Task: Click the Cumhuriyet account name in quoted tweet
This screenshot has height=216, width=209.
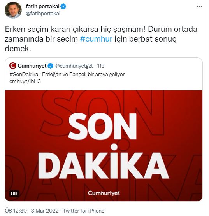Action: click(32, 66)
